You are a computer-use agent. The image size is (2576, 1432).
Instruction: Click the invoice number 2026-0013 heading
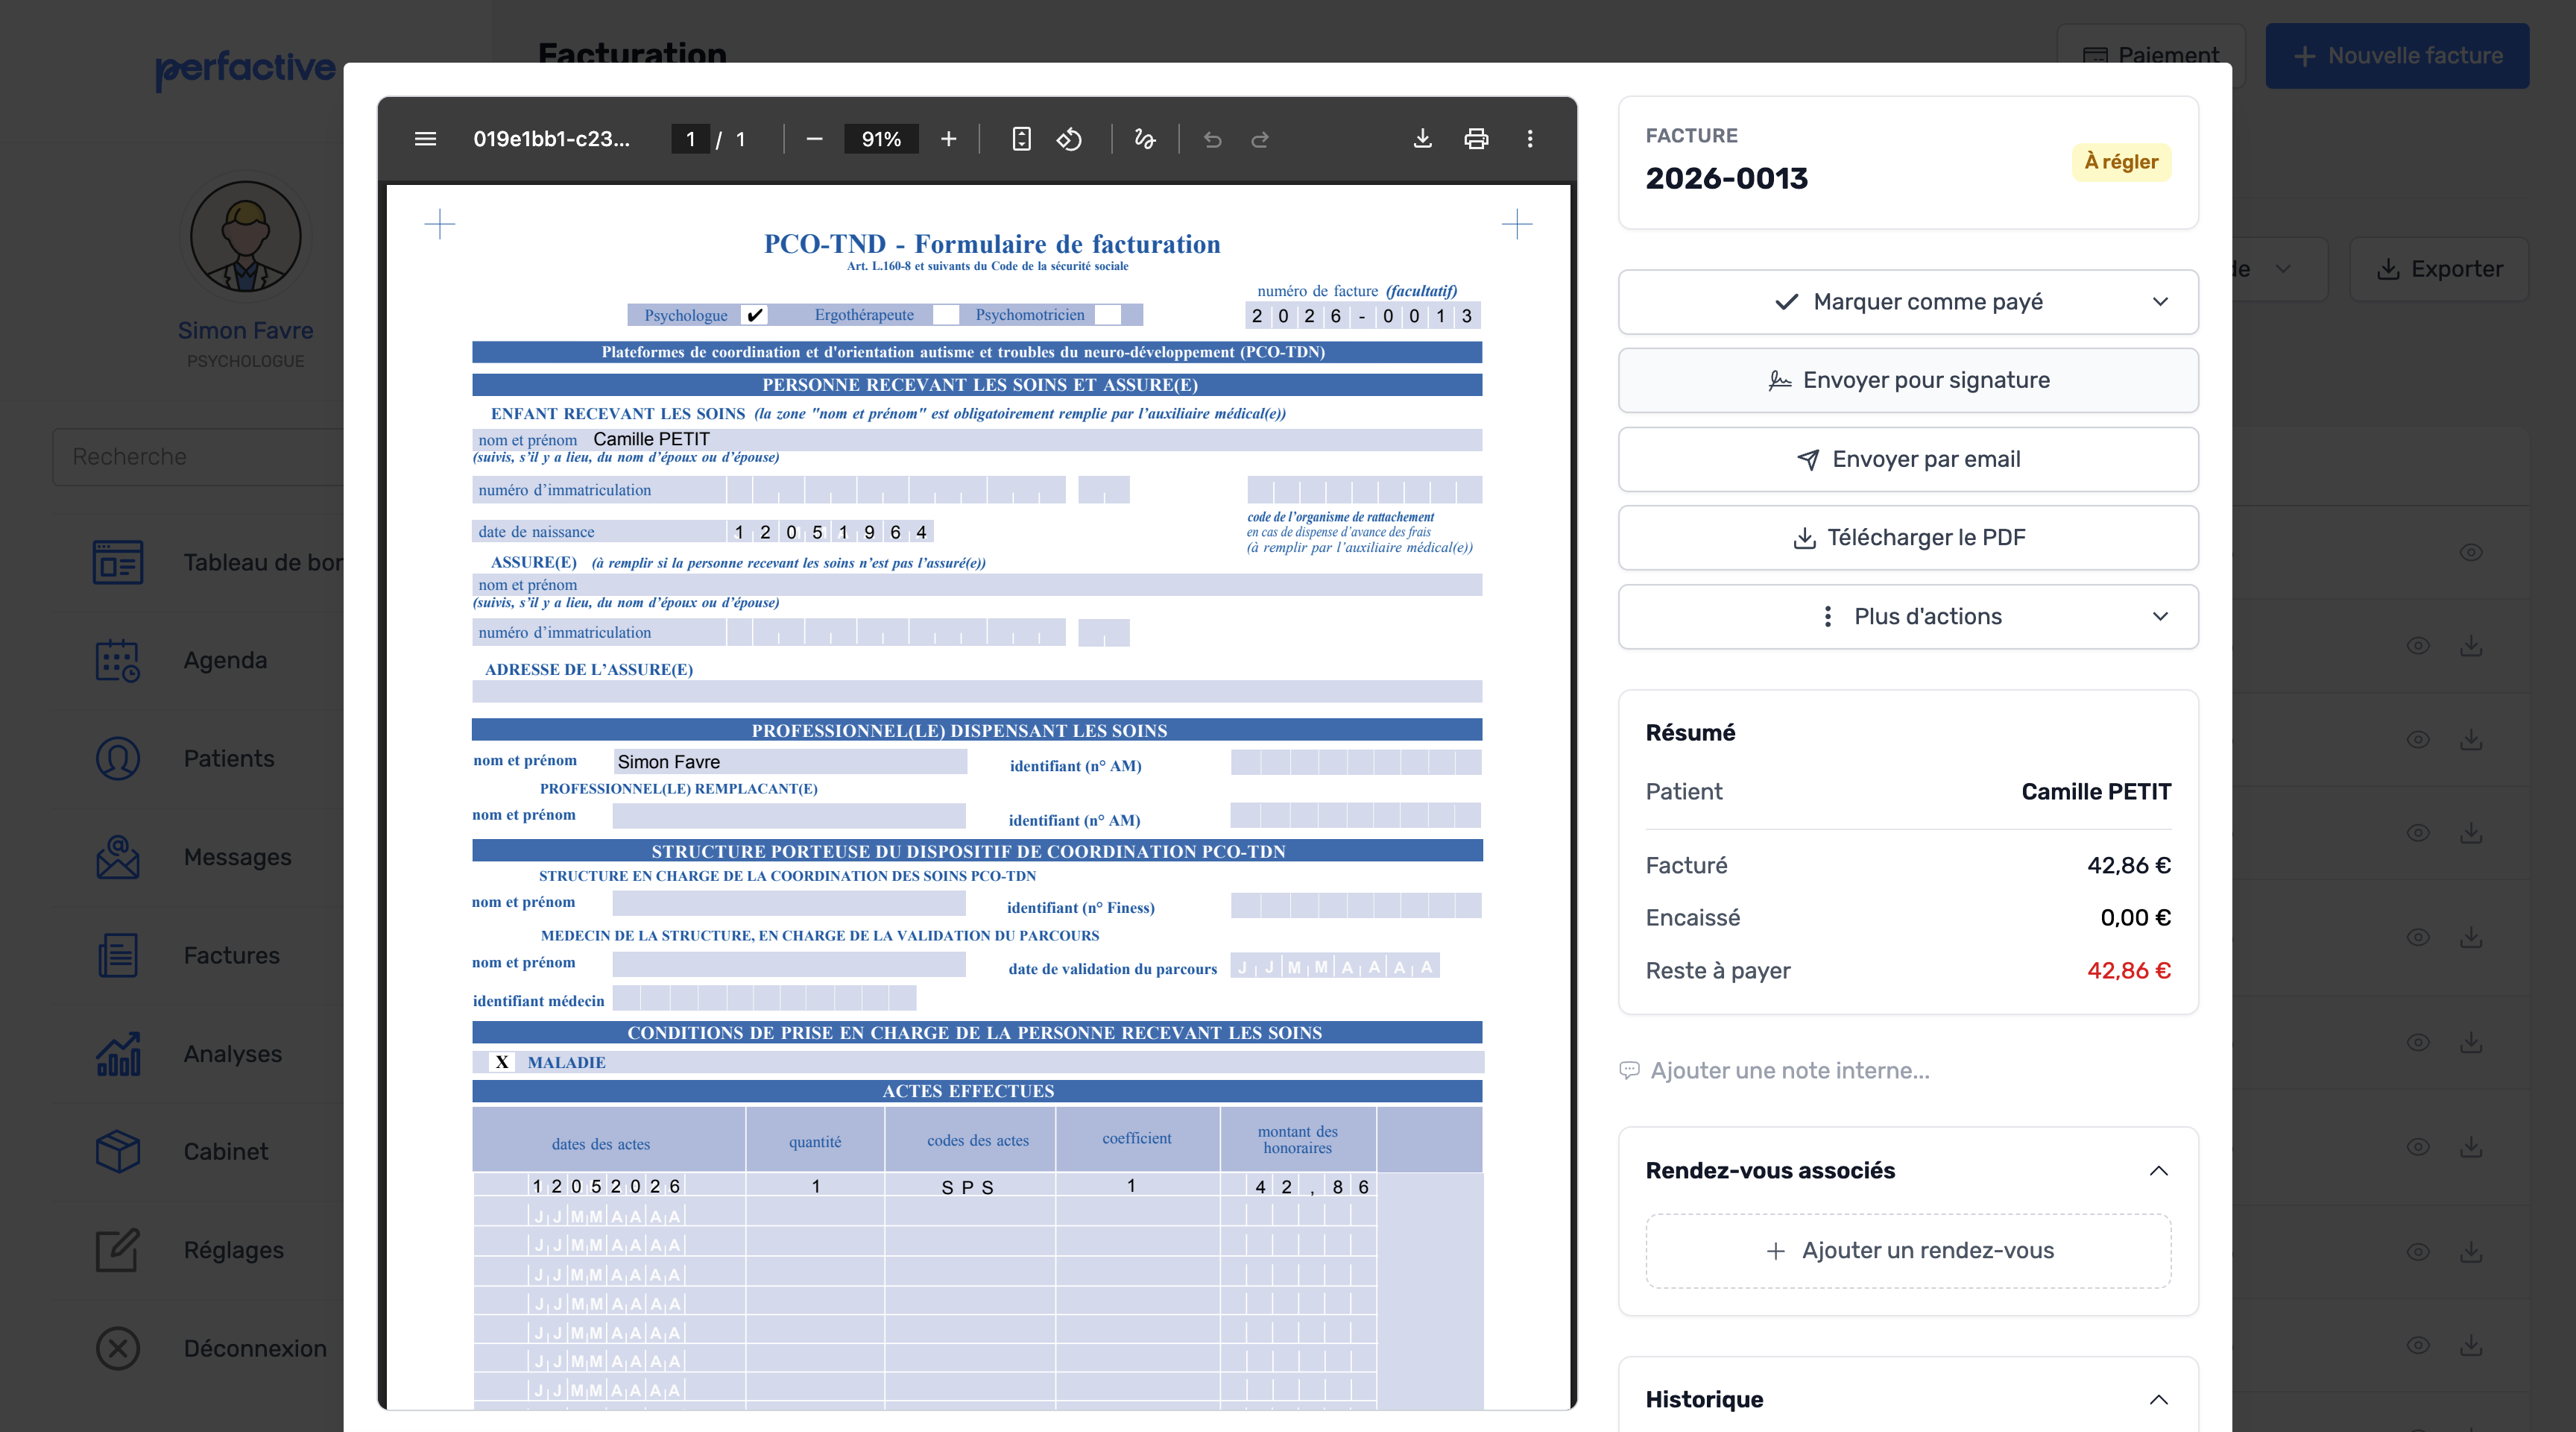(x=1726, y=179)
